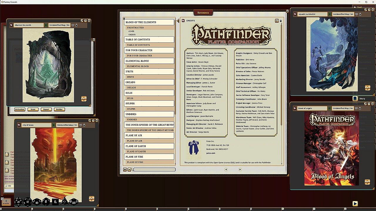This screenshot has width=376, height=211.
Task: Click share mask icon on channel the earth
Action: [x=73, y=25]
